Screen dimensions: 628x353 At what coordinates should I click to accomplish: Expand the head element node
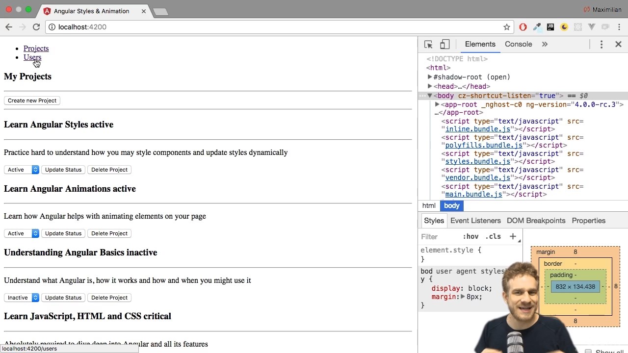(x=430, y=86)
